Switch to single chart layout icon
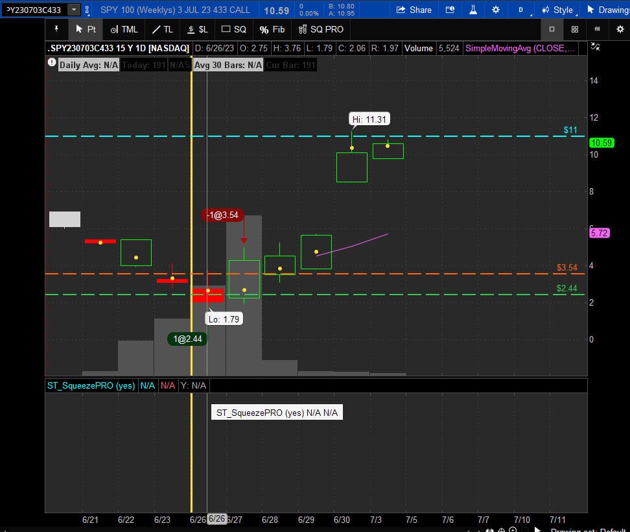630x532 pixels. [x=552, y=29]
